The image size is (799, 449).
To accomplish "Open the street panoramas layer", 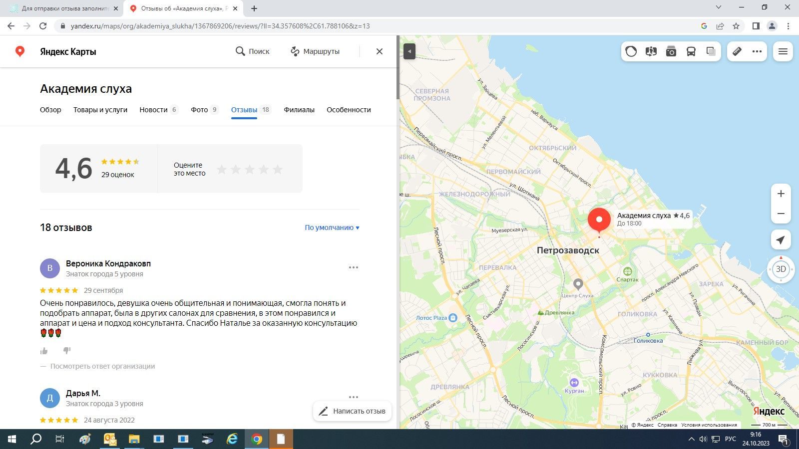I will [651, 51].
